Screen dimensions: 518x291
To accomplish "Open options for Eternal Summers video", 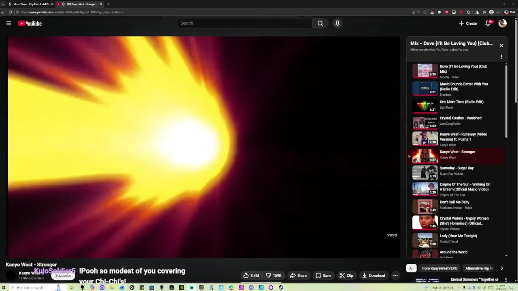I will pos(506,280).
